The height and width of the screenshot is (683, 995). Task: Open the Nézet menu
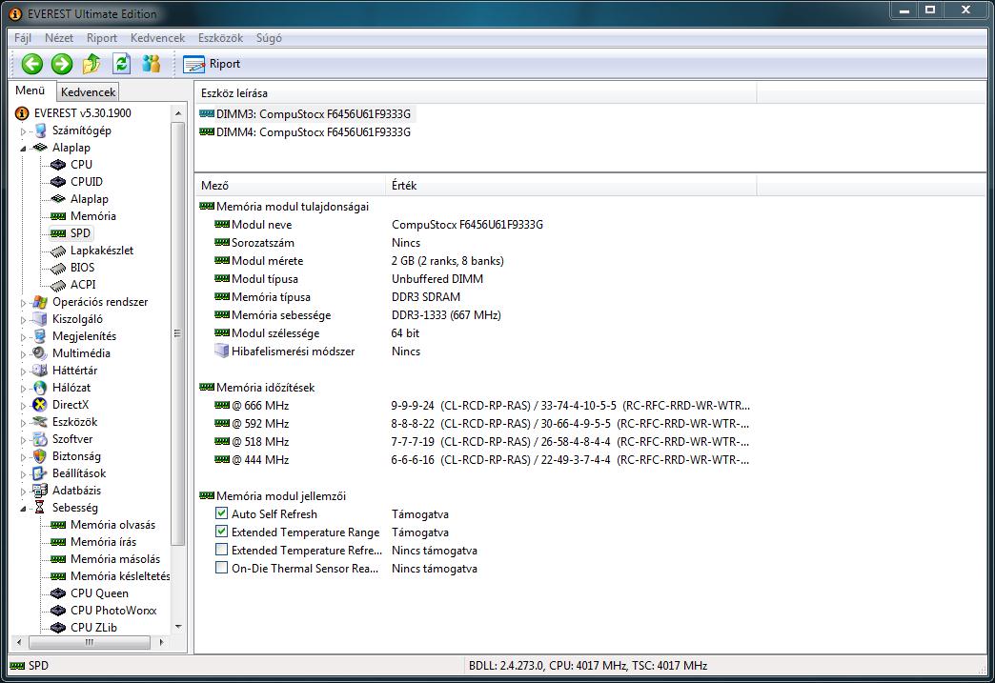pyautogui.click(x=59, y=38)
